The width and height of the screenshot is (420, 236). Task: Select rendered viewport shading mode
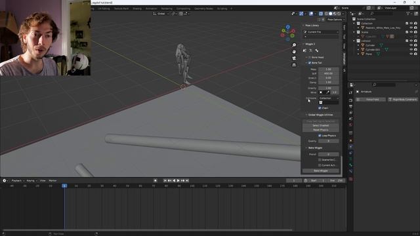[x=339, y=14]
